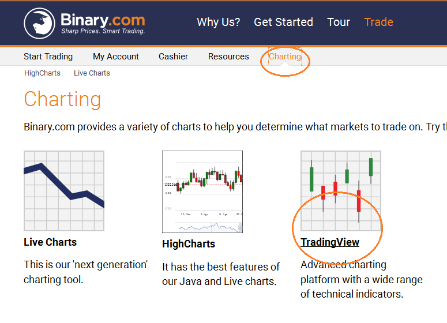
Task: Open the Live Charts submenu link
Action: coord(92,73)
